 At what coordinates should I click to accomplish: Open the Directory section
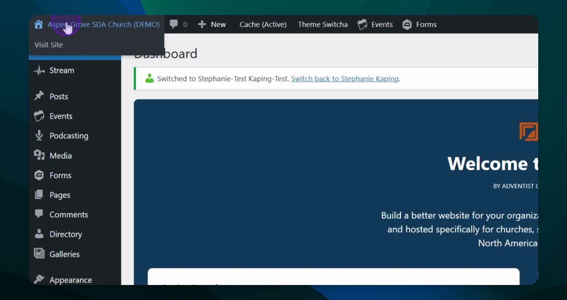[x=66, y=234]
